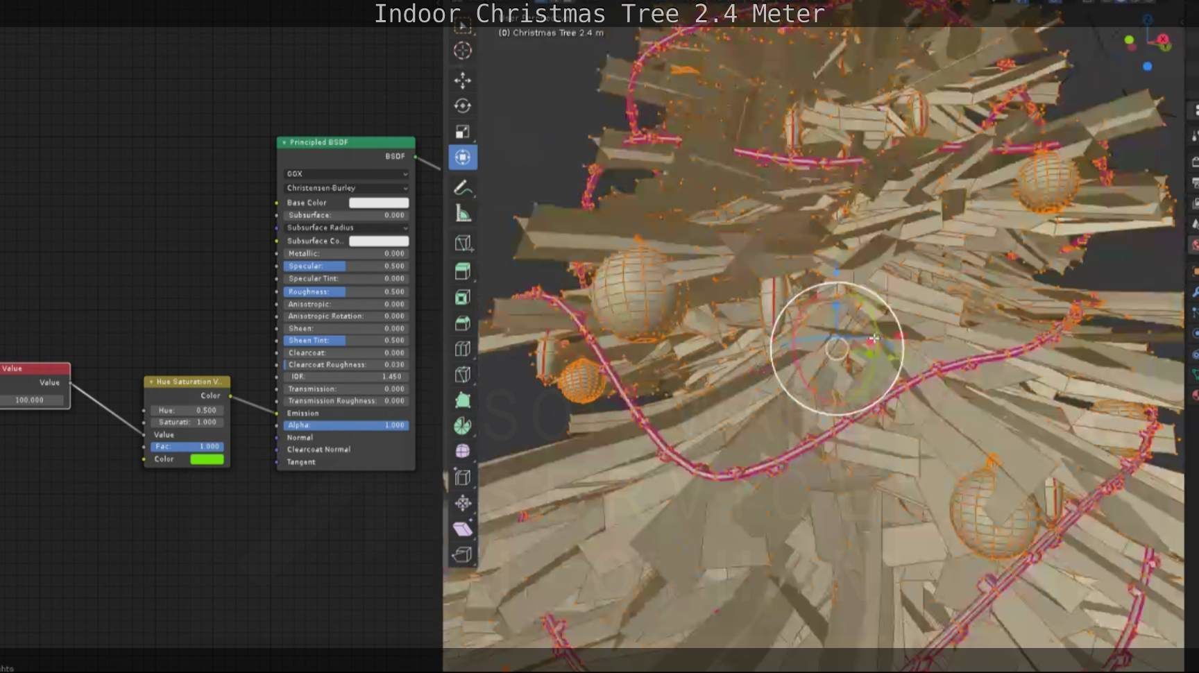The width and height of the screenshot is (1199, 673).
Task: Select the Rip Region tool
Action: [463, 554]
